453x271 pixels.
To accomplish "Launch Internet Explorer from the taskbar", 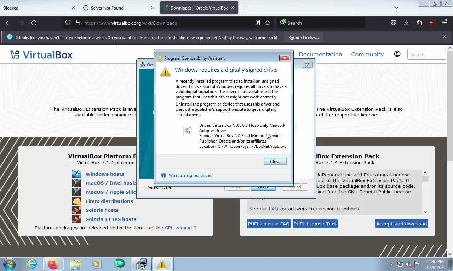I will click(x=32, y=264).
